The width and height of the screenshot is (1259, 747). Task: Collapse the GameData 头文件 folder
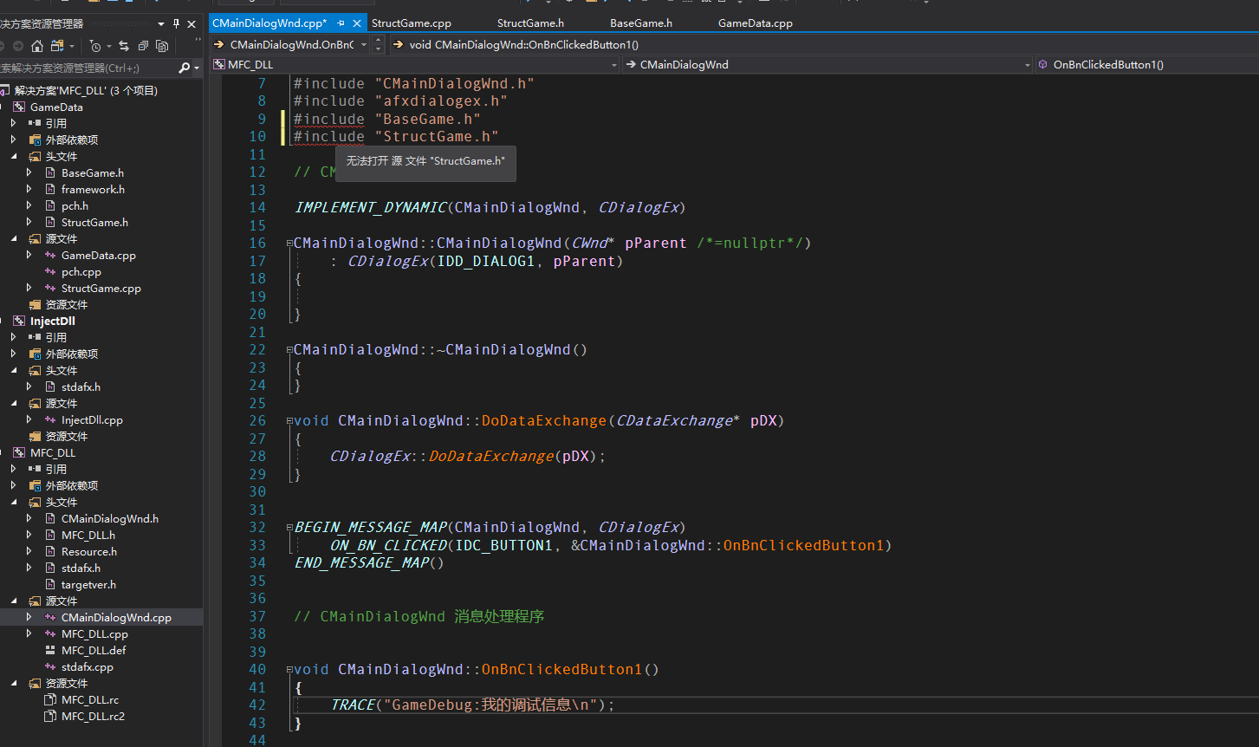14,157
